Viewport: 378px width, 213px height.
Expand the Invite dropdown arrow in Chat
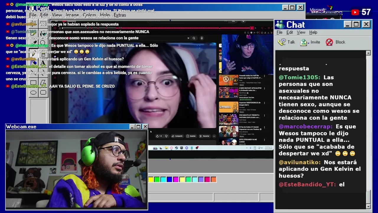(x=308, y=43)
